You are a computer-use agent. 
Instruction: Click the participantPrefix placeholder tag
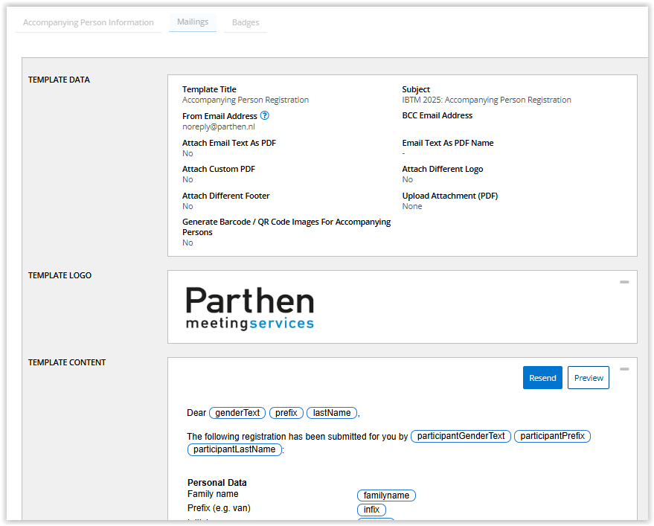point(552,436)
